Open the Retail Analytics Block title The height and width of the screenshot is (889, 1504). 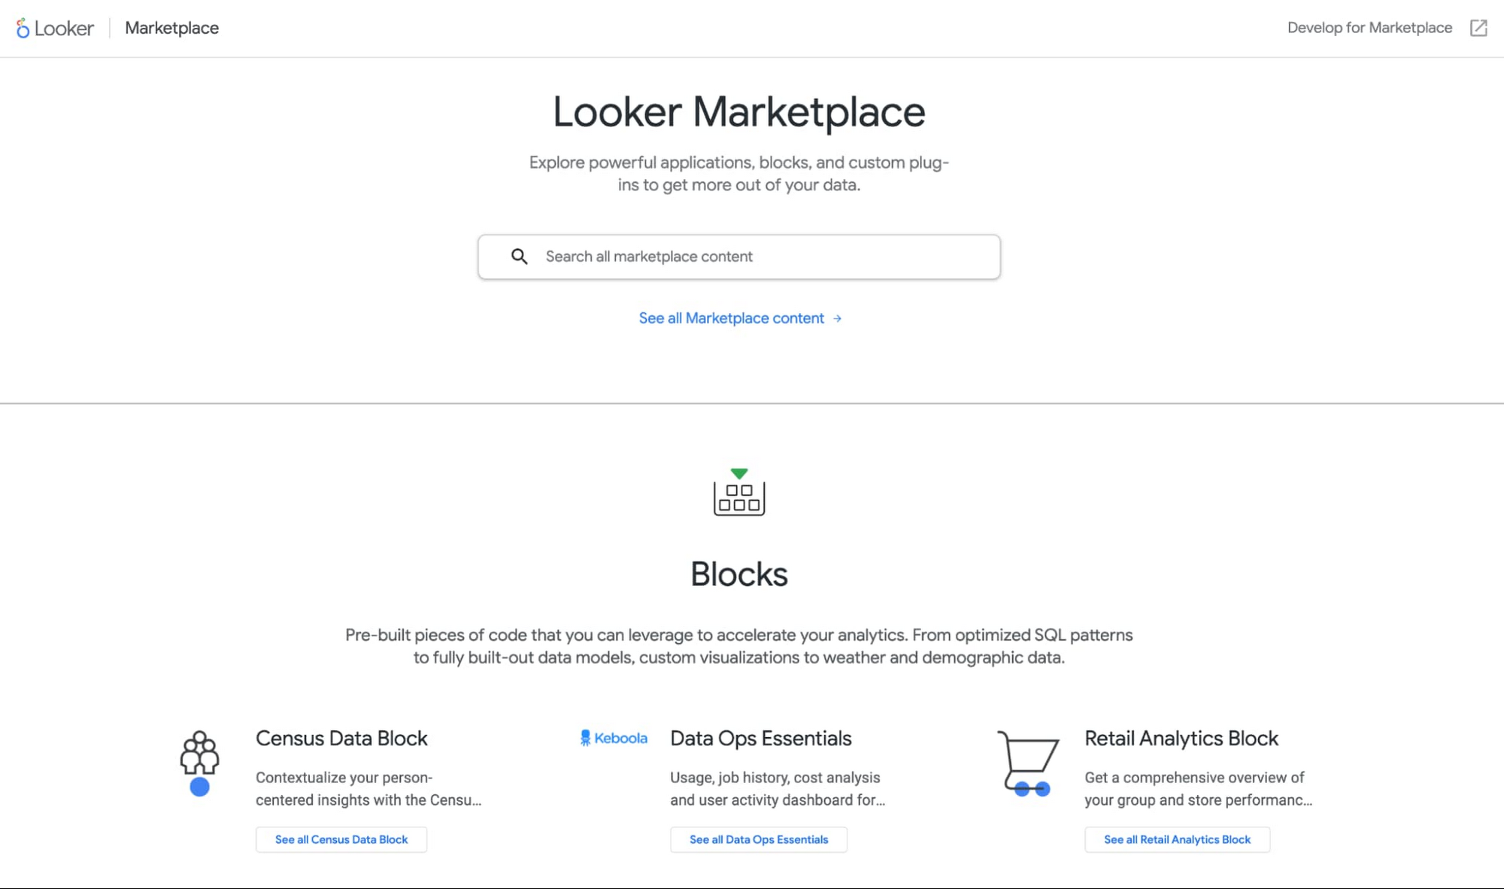point(1181,738)
